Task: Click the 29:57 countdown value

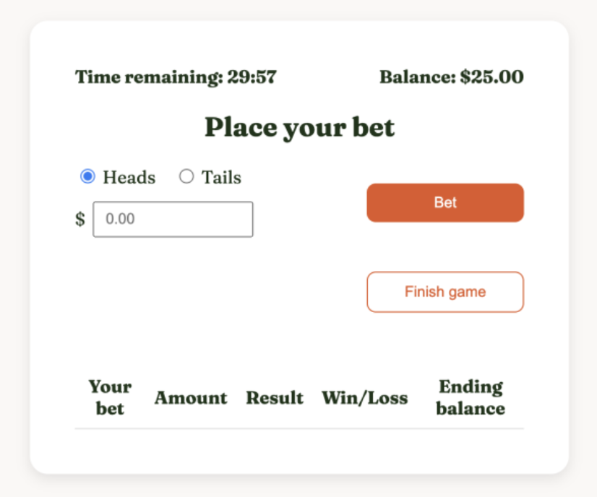Action: (252, 77)
